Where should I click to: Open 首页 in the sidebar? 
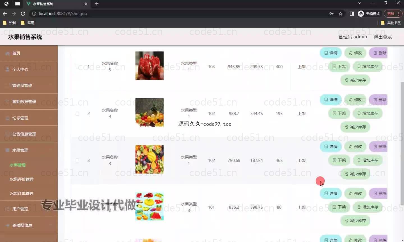[29, 53]
